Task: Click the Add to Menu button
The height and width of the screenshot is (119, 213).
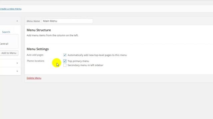Action: point(9,53)
